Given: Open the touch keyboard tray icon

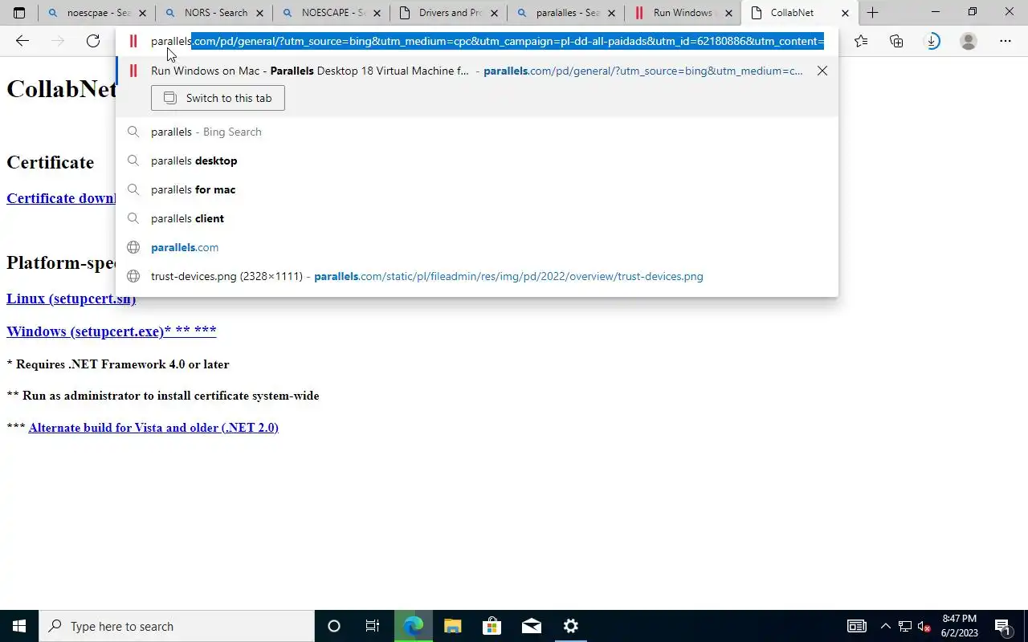Looking at the screenshot, I should tap(857, 626).
